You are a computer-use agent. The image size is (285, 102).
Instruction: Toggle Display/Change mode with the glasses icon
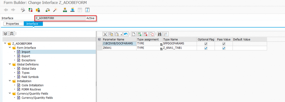pos(23,10)
